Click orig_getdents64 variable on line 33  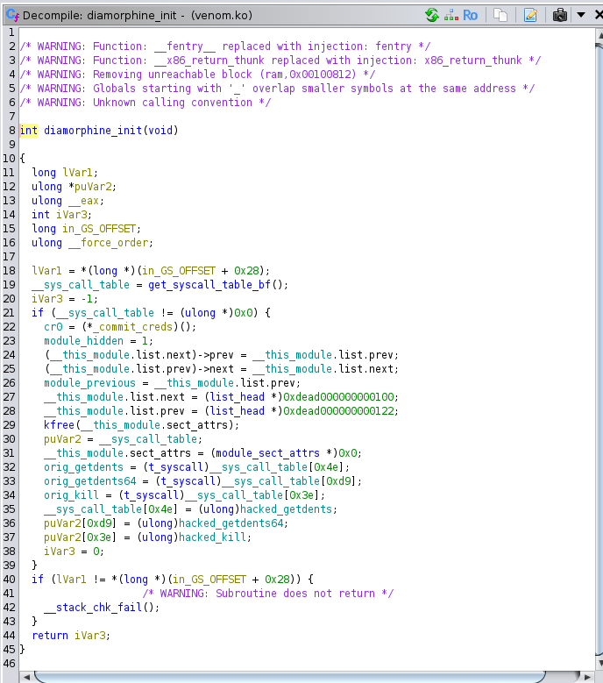point(89,481)
